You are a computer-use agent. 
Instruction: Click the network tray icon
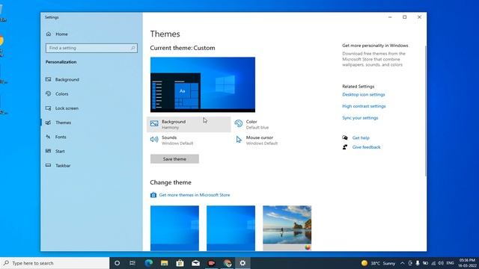[433, 263]
